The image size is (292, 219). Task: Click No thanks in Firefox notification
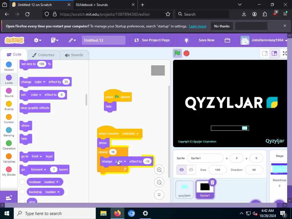(x=222, y=26)
